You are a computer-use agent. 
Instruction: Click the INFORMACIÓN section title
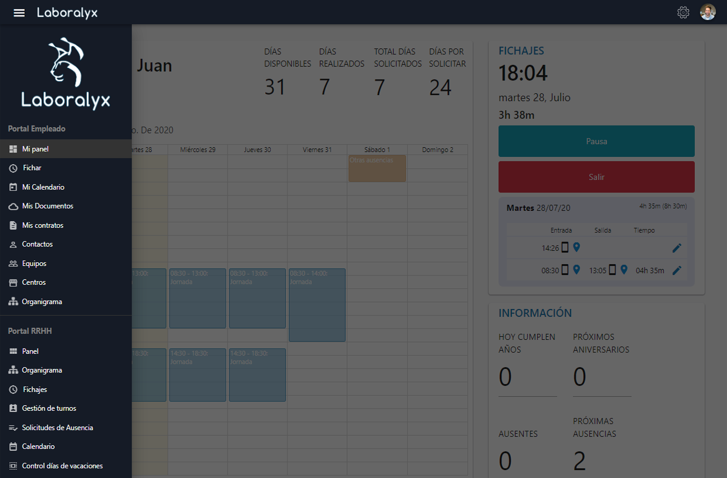(x=535, y=313)
